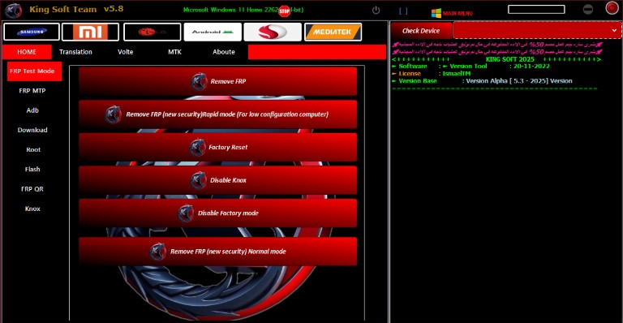Click the Remove FRP button
623x323 pixels.
click(217, 81)
